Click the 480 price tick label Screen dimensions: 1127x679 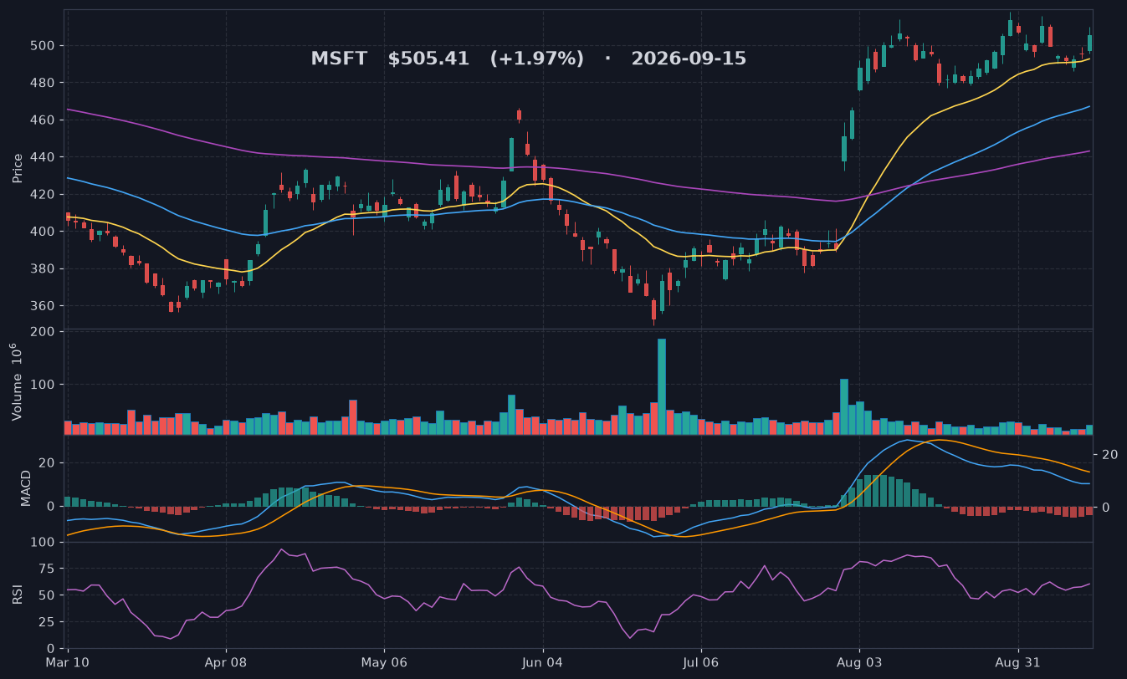[x=44, y=83]
